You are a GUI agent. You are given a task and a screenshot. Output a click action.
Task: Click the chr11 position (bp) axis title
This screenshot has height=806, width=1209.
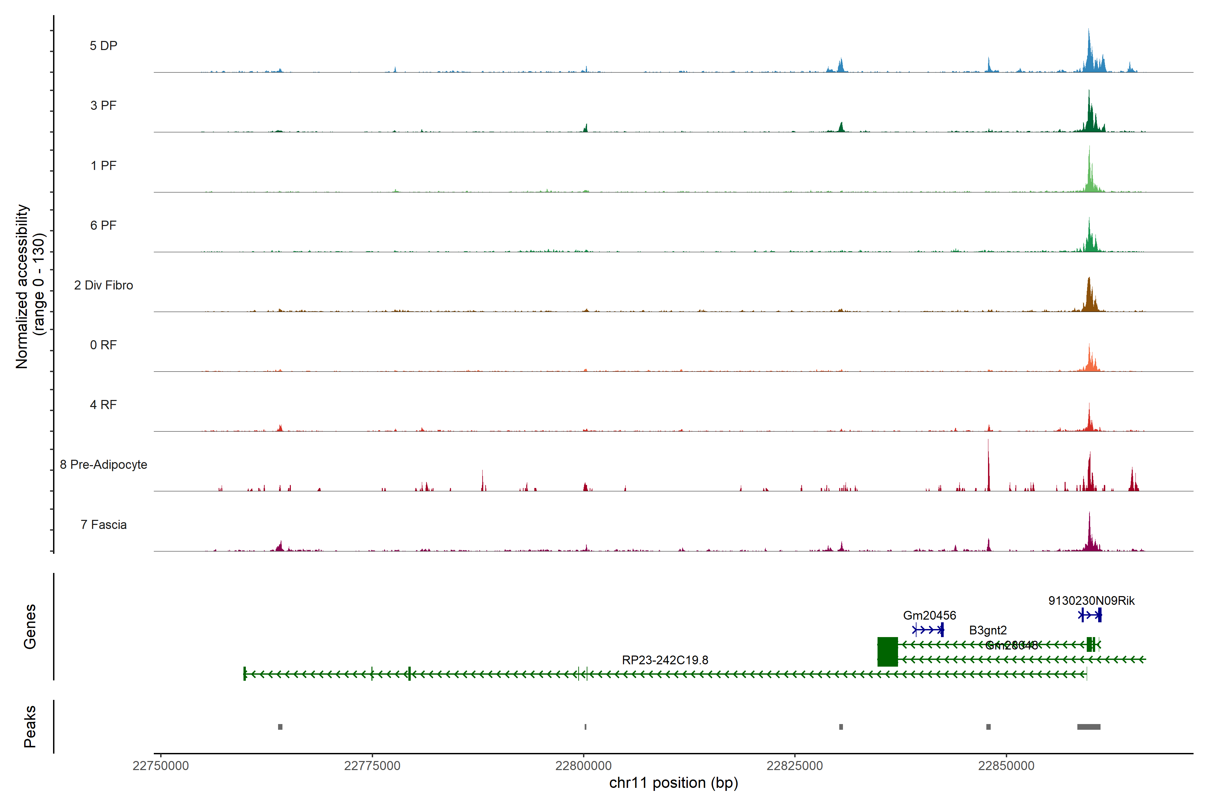tap(673, 783)
